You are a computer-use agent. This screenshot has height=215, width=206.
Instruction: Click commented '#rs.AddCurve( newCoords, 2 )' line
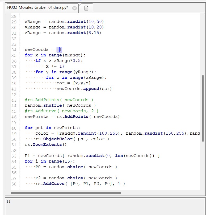(62, 111)
